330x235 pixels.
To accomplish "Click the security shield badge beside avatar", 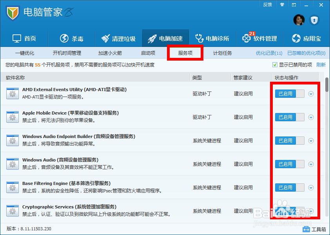I will (x=314, y=20).
